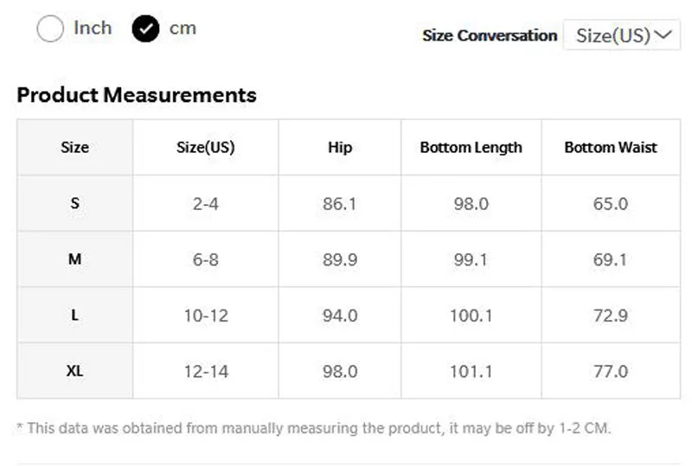Screen dimensions: 692x466
Task: Click the chevron arrow beside Size(US)
Action: click(x=663, y=35)
